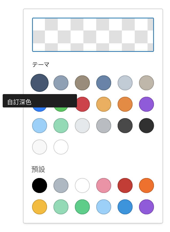Select the amber yellow swatch under 預設
This screenshot has height=232, width=170.
click(x=40, y=207)
